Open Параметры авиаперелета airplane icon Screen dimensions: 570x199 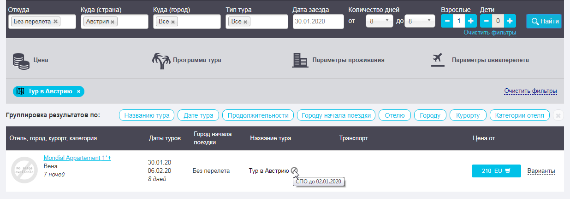pyautogui.click(x=436, y=60)
